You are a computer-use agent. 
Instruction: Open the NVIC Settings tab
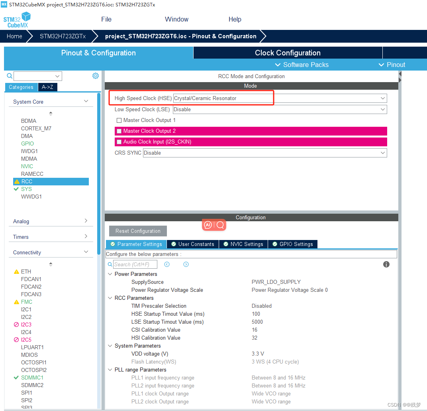click(x=243, y=244)
